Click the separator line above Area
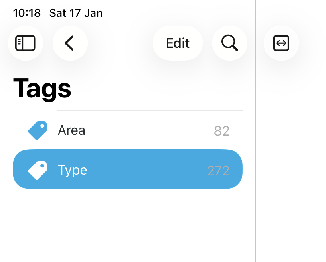326x262 pixels. coord(150,110)
